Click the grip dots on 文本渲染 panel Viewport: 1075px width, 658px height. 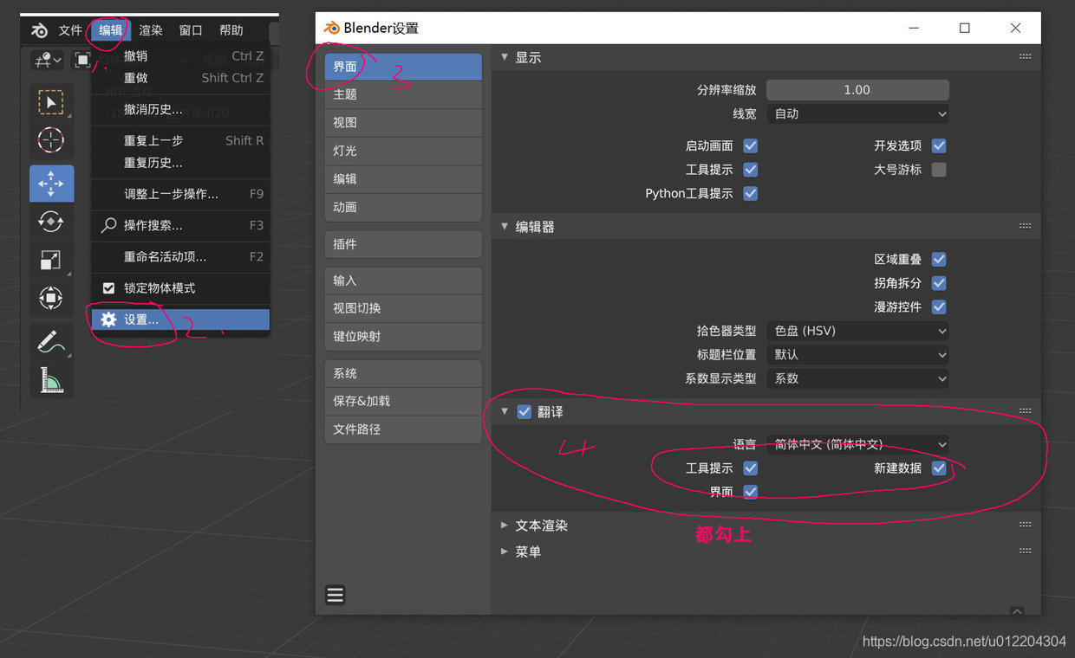pyautogui.click(x=1026, y=526)
